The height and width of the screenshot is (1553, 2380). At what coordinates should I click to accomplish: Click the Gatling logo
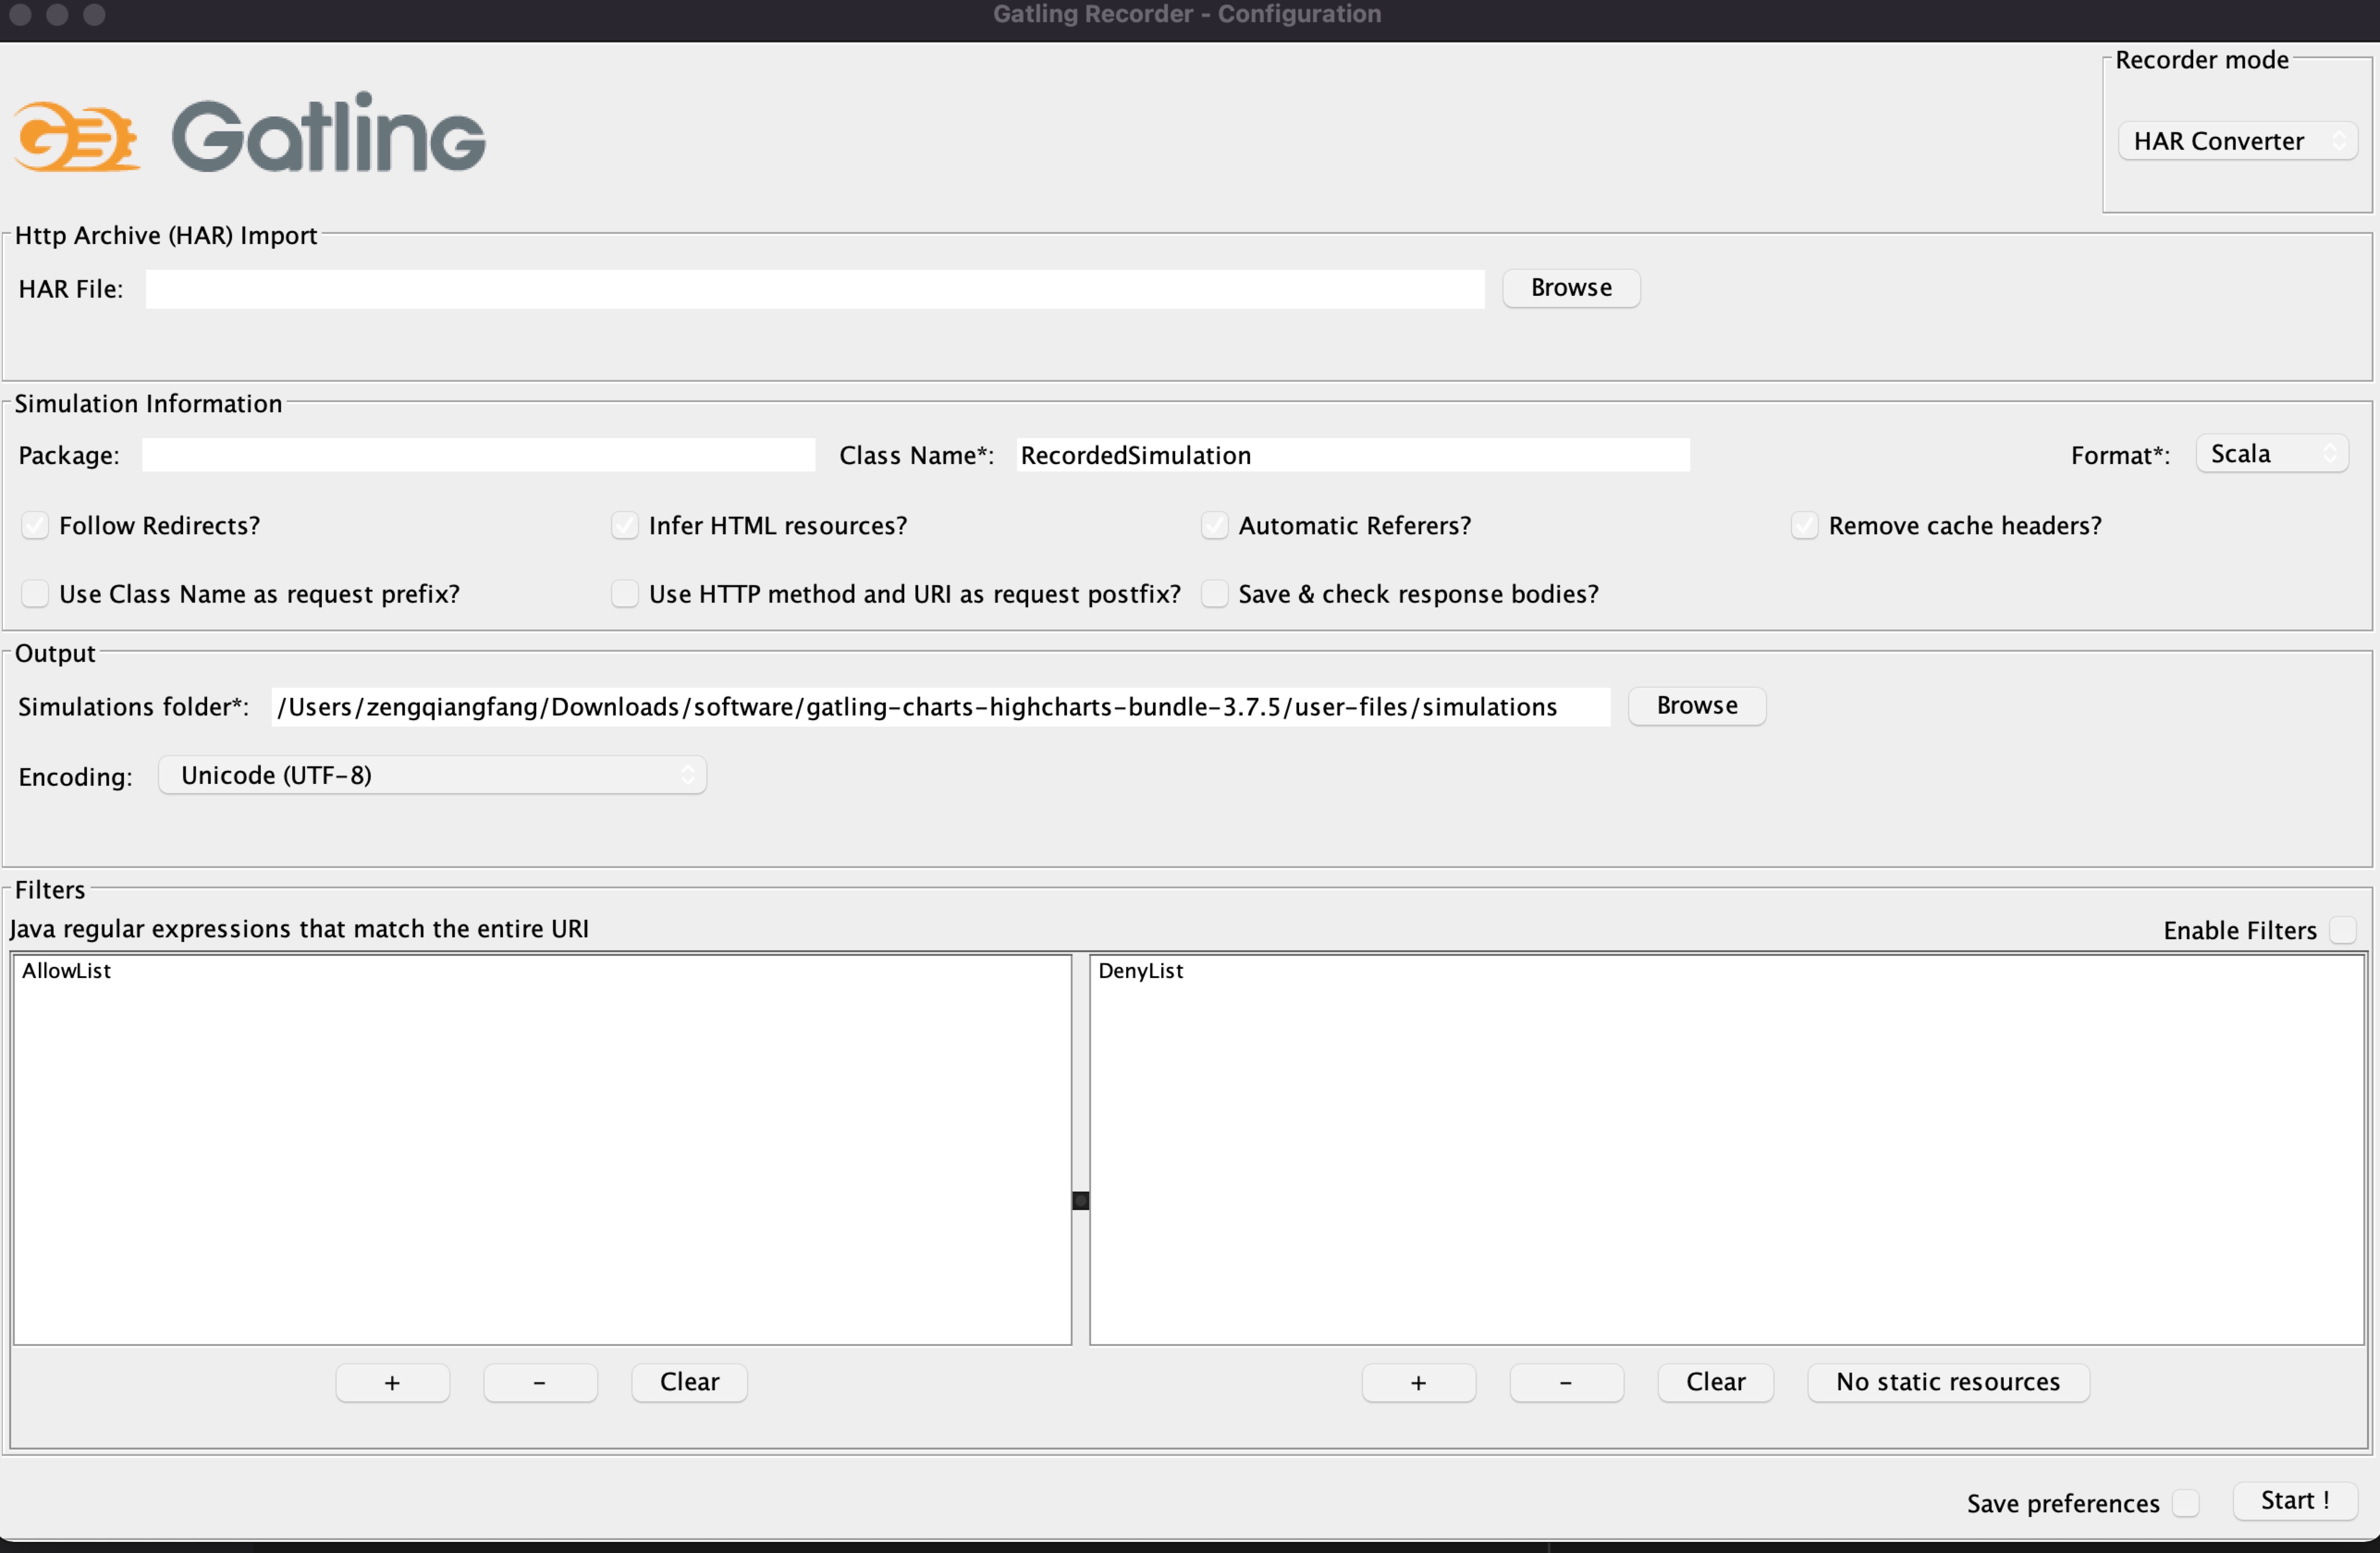(x=250, y=133)
